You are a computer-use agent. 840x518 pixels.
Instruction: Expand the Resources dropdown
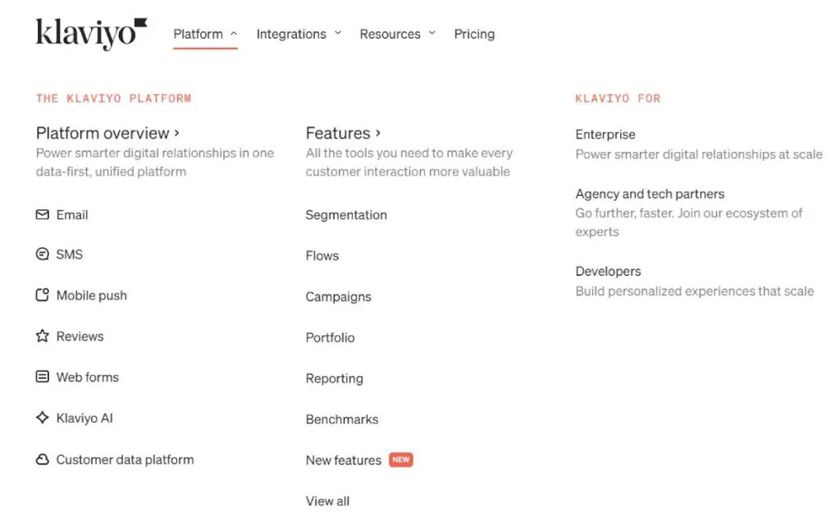(x=397, y=34)
